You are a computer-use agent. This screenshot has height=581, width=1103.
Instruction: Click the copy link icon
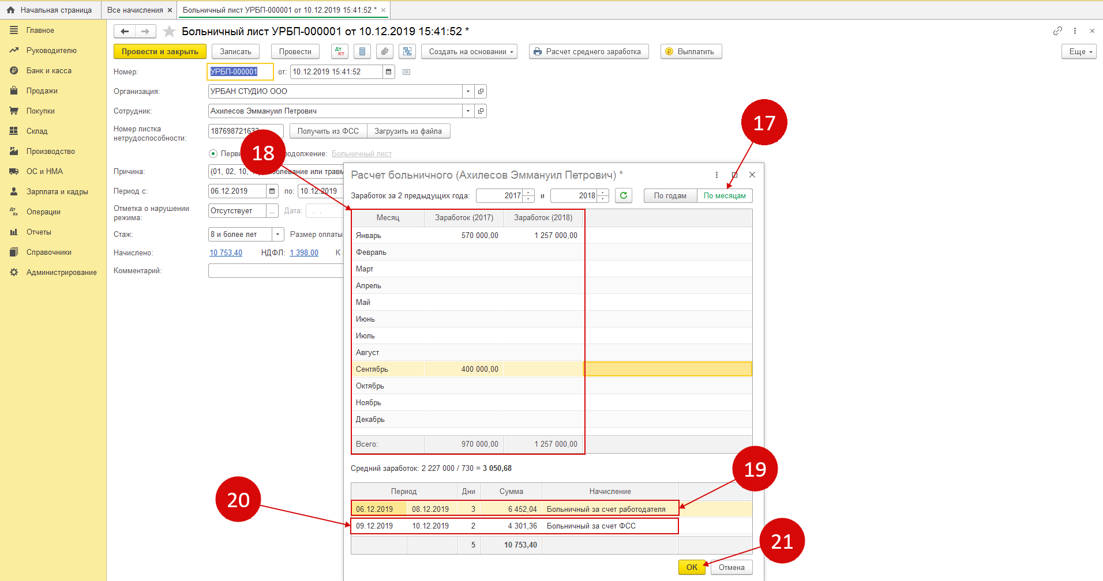(x=1057, y=31)
